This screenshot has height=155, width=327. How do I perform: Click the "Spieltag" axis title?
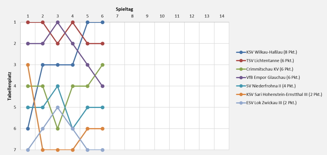(124, 9)
